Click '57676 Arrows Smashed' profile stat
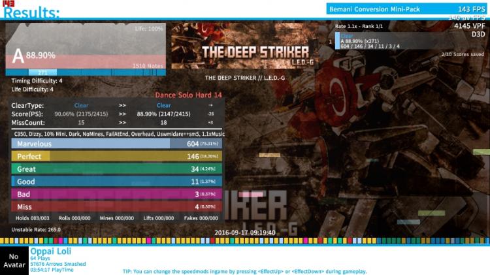 [57, 264]
